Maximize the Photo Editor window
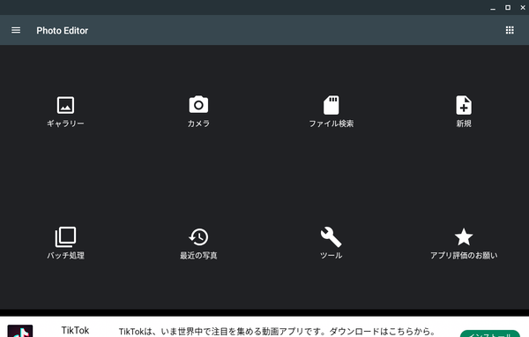 508,7
